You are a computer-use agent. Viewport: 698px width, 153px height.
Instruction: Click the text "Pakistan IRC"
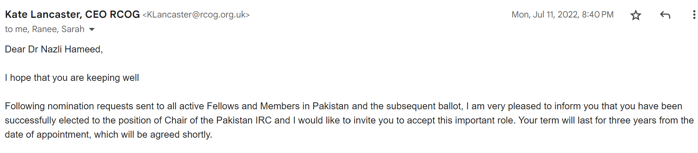pos(244,120)
